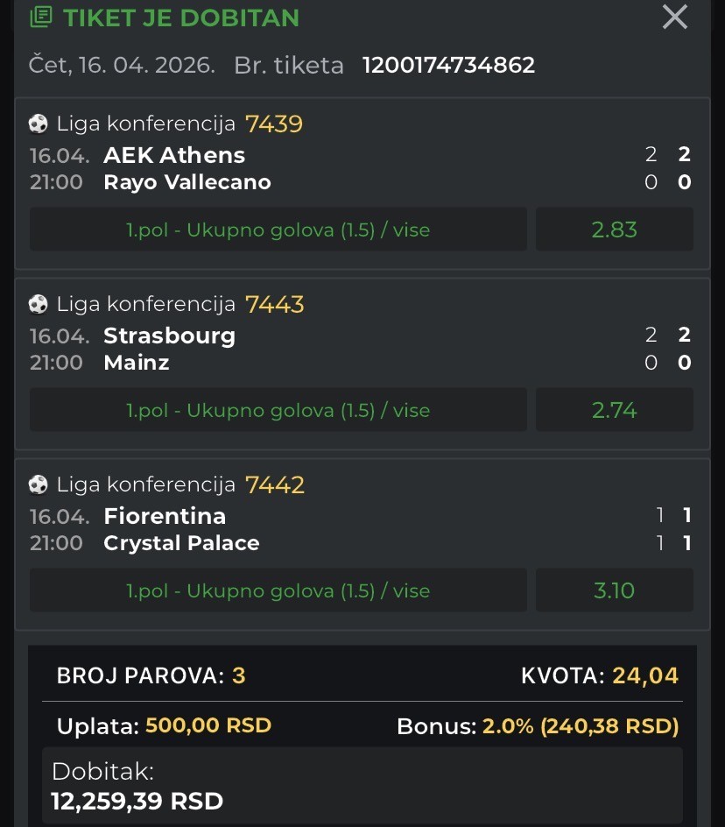The image size is (725, 827).
Task: Click the soccer ball icon for match 7439
Action: (x=39, y=124)
